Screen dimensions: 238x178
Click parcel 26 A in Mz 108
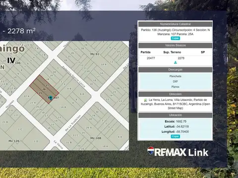click(89, 128)
